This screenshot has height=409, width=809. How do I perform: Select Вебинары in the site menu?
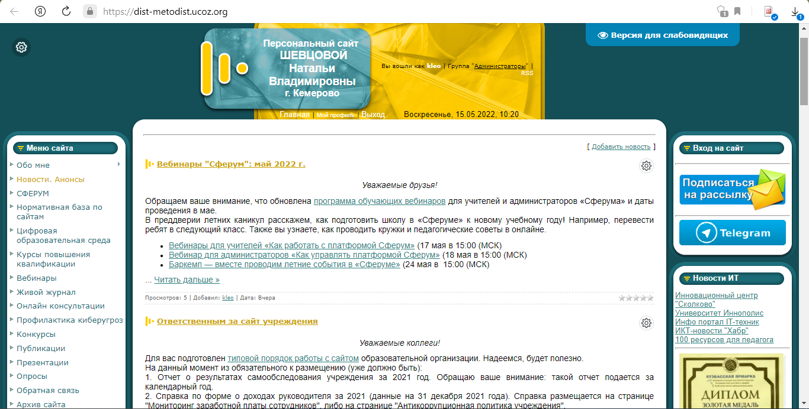tap(37, 278)
